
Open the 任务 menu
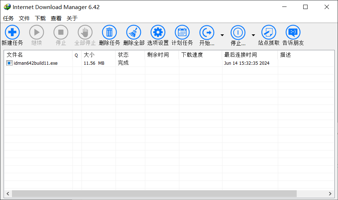[8, 18]
